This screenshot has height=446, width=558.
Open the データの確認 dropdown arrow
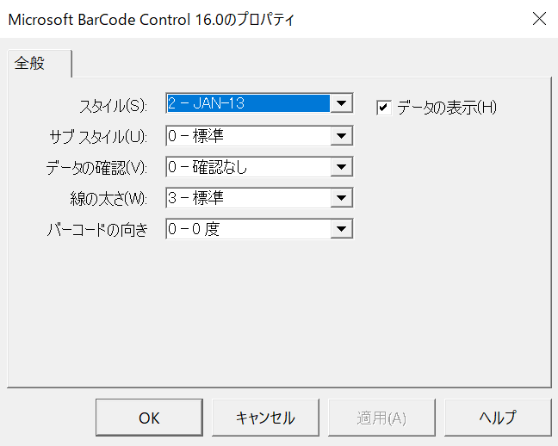tap(341, 166)
